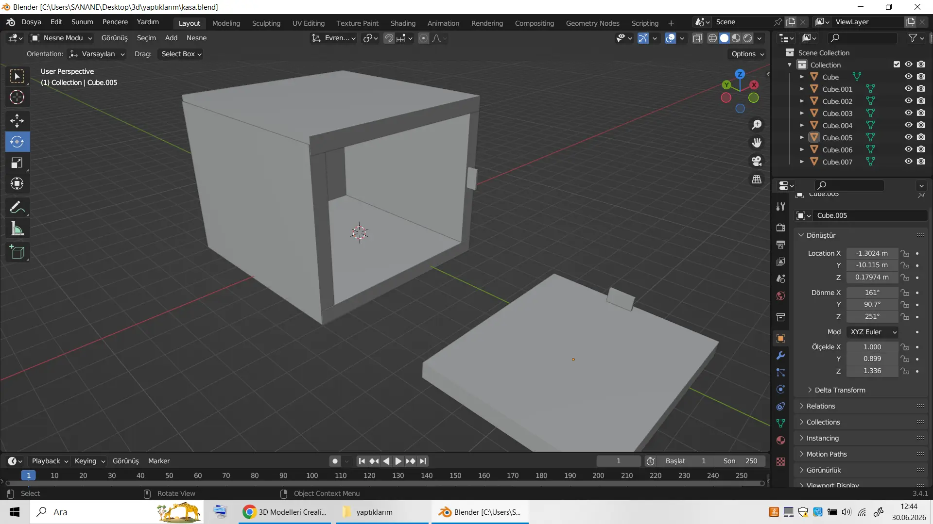Open the Keying popover
Viewport: 933px width, 524px height.
[x=89, y=461]
